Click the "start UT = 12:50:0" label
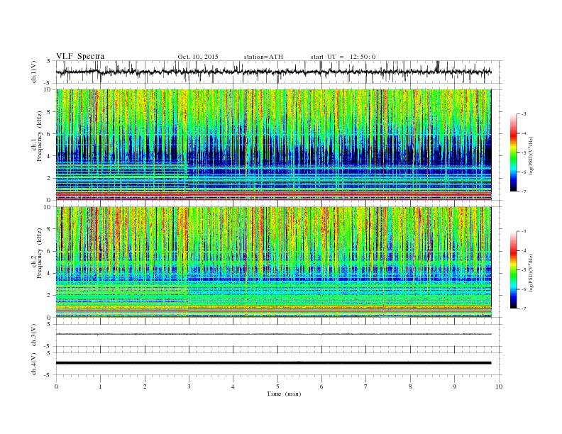Screen dimensions: 562x434 pos(343,57)
